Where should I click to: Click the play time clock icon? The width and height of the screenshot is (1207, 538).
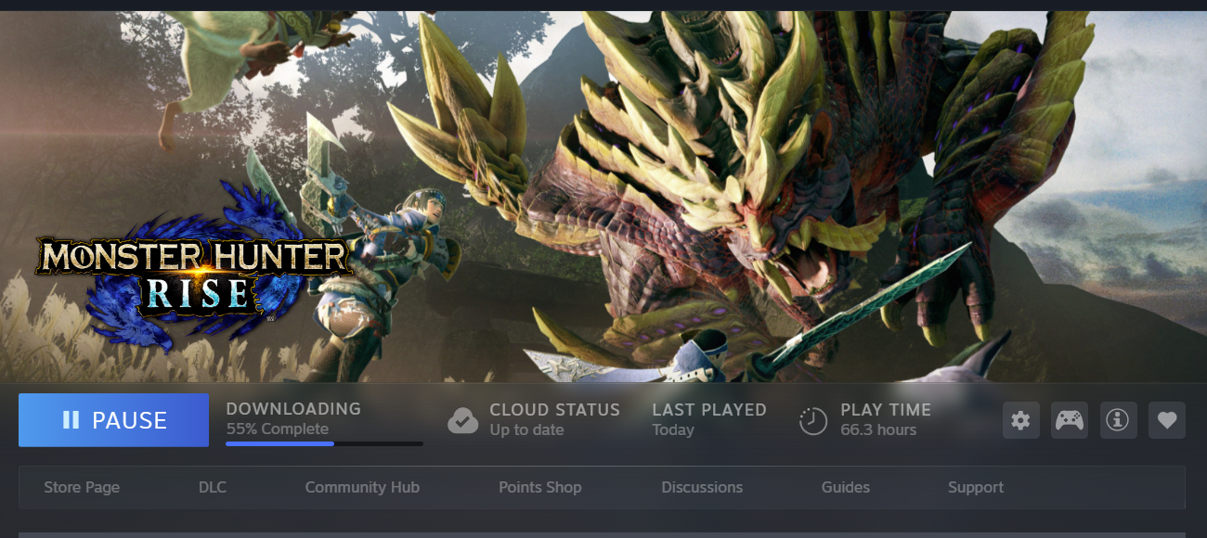[813, 421]
